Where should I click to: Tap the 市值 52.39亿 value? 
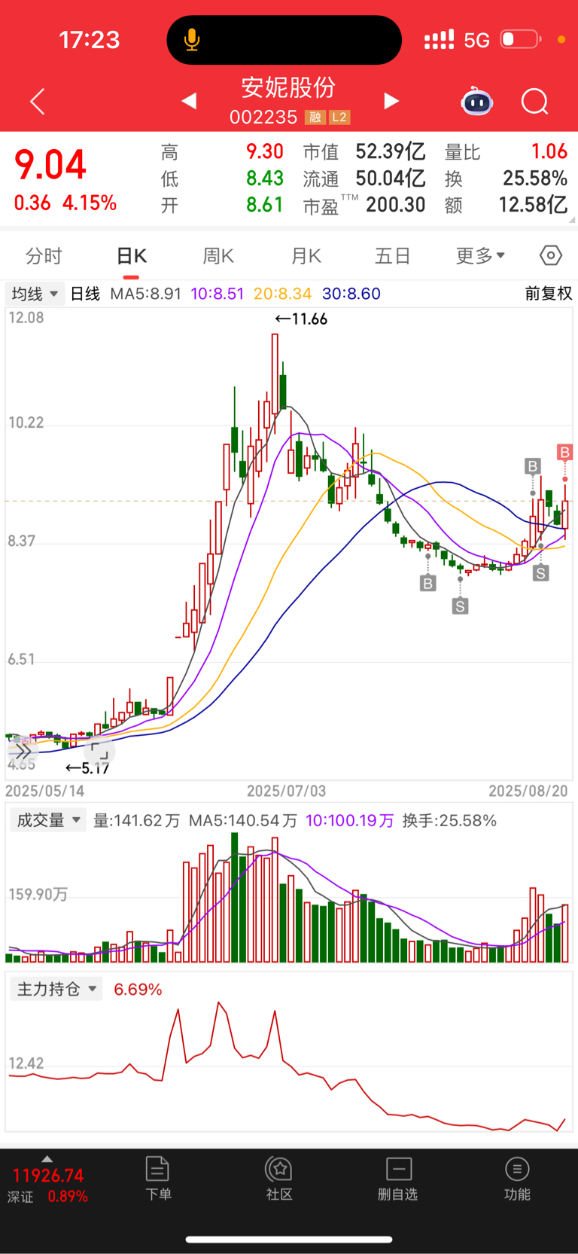click(391, 151)
